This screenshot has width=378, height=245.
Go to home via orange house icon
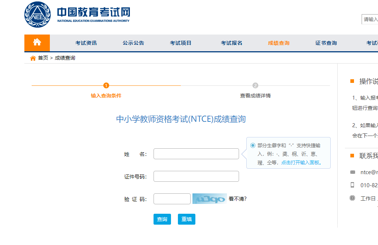click(37, 43)
